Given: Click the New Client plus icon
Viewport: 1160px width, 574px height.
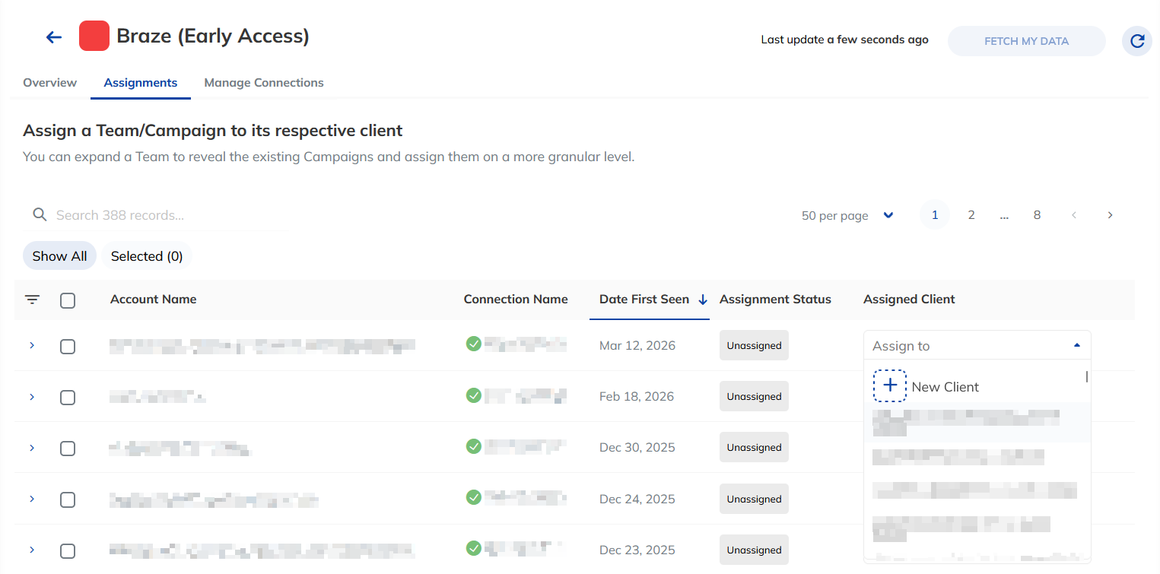Looking at the screenshot, I should 890,386.
